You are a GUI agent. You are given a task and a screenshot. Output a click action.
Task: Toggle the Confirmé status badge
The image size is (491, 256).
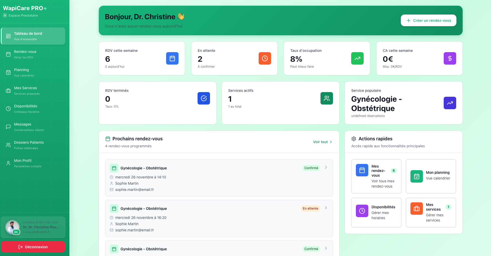(x=311, y=168)
